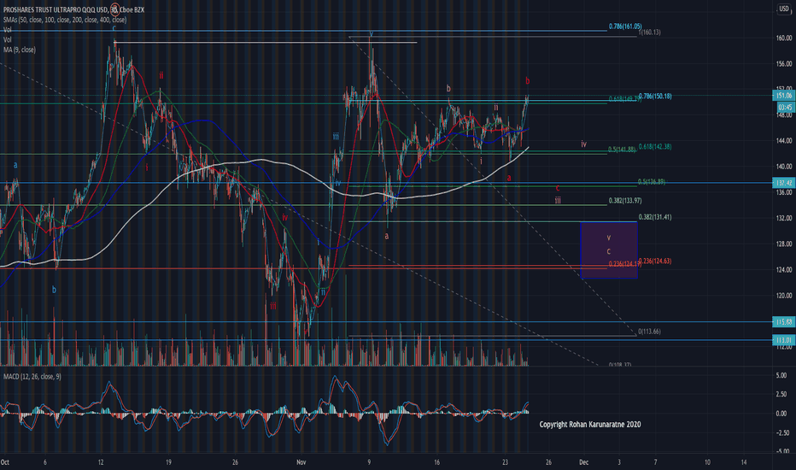Select the 0.618(142.38) Fibonacci label
The width and height of the screenshot is (796, 470).
pyautogui.click(x=655, y=146)
